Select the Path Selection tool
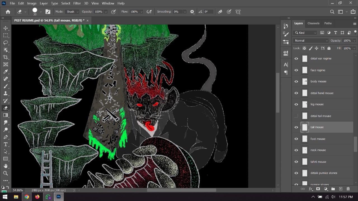The image size is (358, 201). coord(6,152)
